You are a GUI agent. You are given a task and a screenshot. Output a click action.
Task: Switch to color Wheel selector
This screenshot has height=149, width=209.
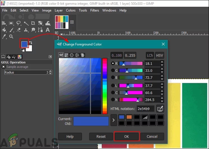[x=77, y=55]
